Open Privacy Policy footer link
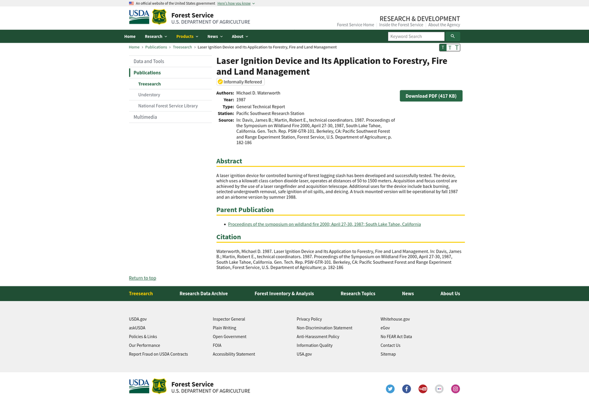Viewport: 589px width, 402px height. [309, 319]
